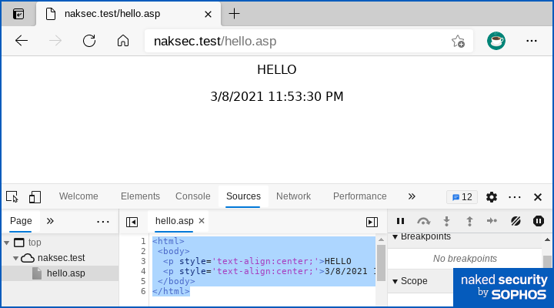Viewport: 554px width, 308px height.
Task: Toggle device emulation mode
Action: tap(35, 196)
